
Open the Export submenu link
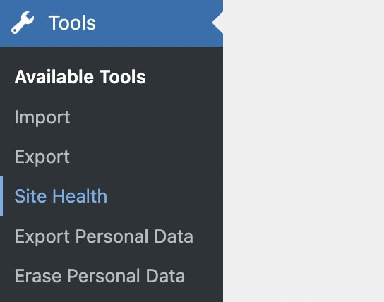[42, 157]
